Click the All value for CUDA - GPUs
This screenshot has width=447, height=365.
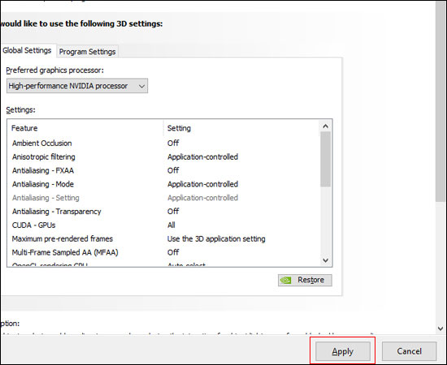click(x=171, y=225)
